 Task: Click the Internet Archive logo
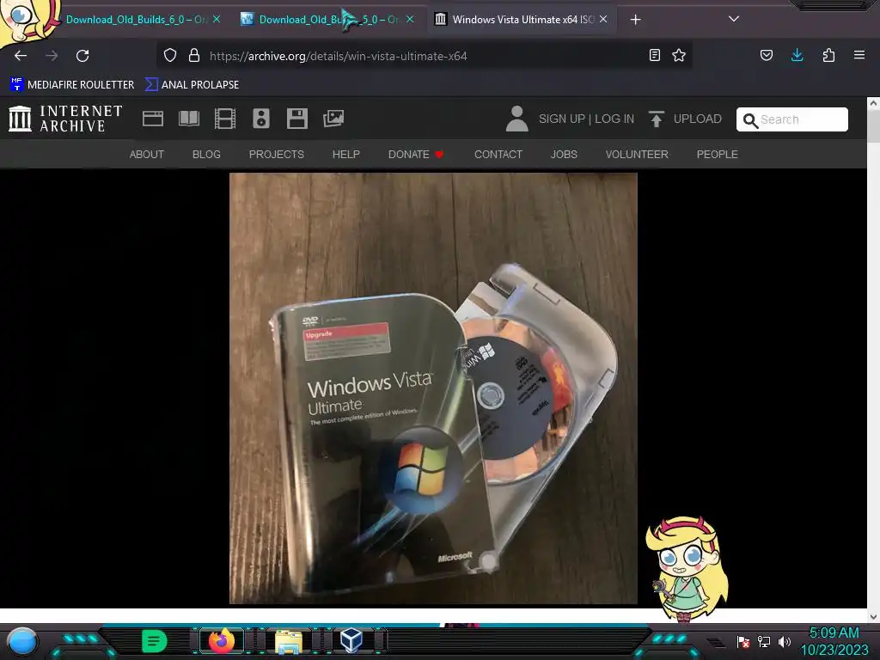click(65, 119)
